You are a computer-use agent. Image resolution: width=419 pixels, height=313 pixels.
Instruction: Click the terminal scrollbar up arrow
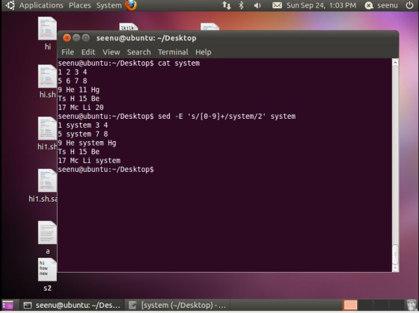[x=395, y=62]
